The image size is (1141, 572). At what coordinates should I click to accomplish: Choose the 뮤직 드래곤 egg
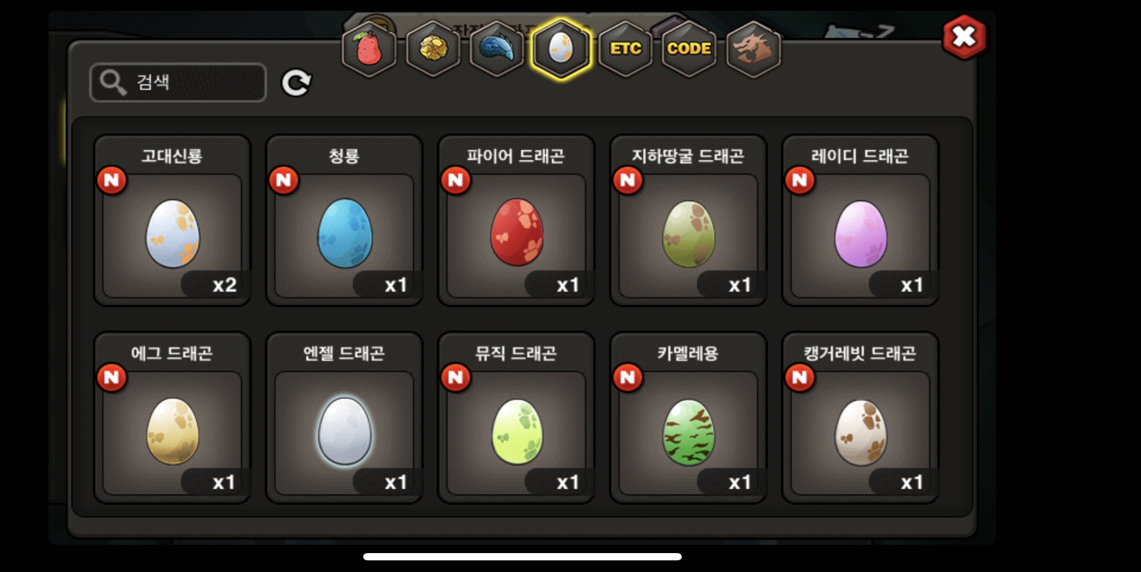tap(516, 418)
